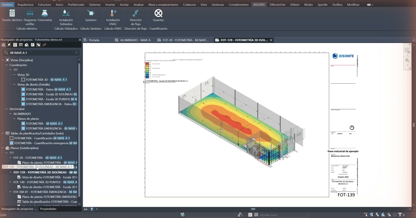The width and height of the screenshot is (416, 218).
Task: Collapse the Planos (Subdisciplina) node
Action: click(3, 148)
